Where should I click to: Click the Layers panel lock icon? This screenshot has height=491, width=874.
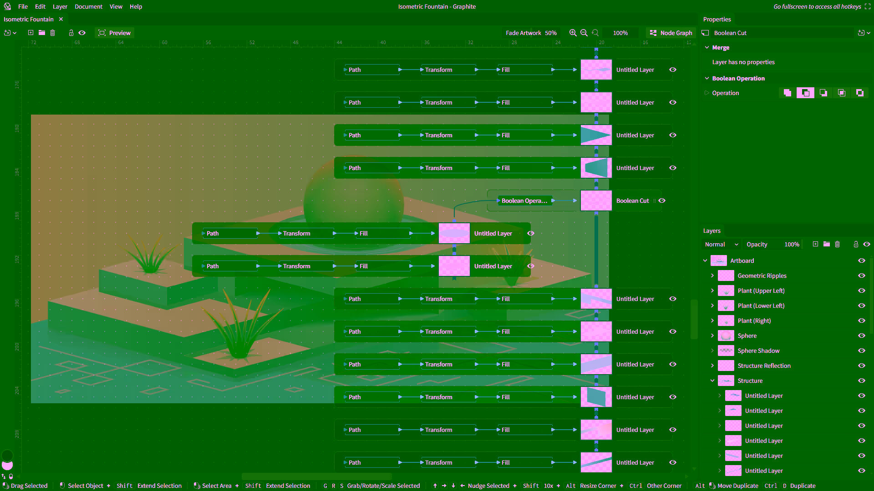856,244
